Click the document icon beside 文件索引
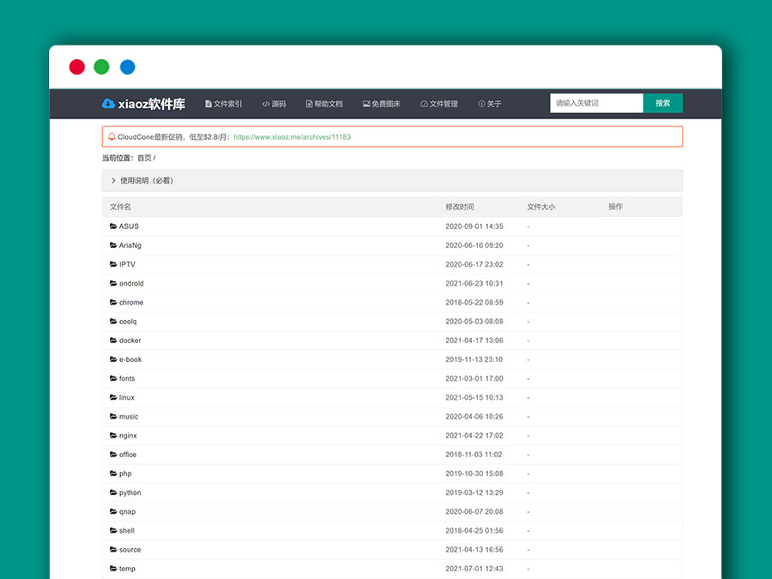This screenshot has height=579, width=772. 207,102
